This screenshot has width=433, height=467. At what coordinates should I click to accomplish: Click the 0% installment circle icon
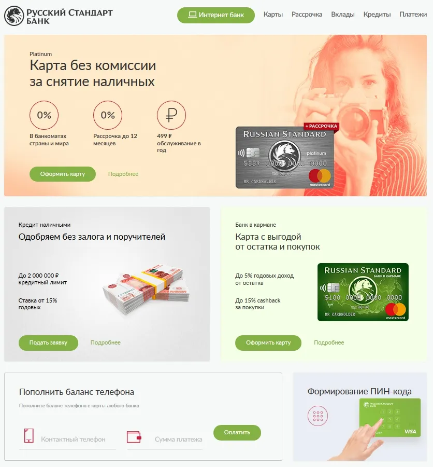coord(108,115)
